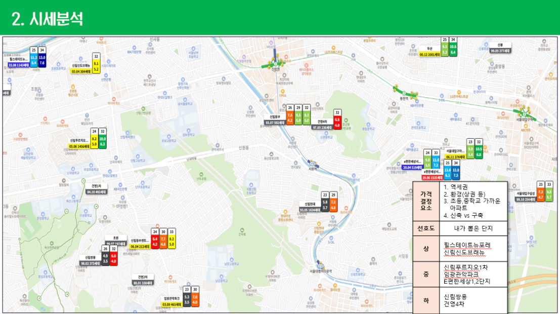Click the green 10.0/6.3 price box by 신림푸르지오
Viewport: 560px width, 314px height.
pyautogui.click(x=103, y=142)
